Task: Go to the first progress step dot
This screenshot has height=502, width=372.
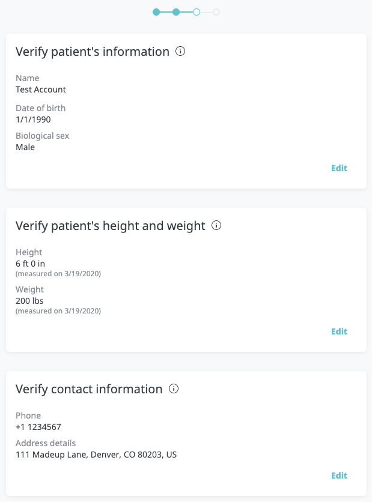Action: pyautogui.click(x=156, y=12)
